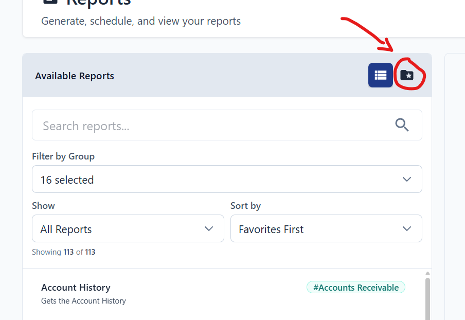The image size is (465, 320).
Task: Click the Available Reports panel header
Action: (x=74, y=76)
